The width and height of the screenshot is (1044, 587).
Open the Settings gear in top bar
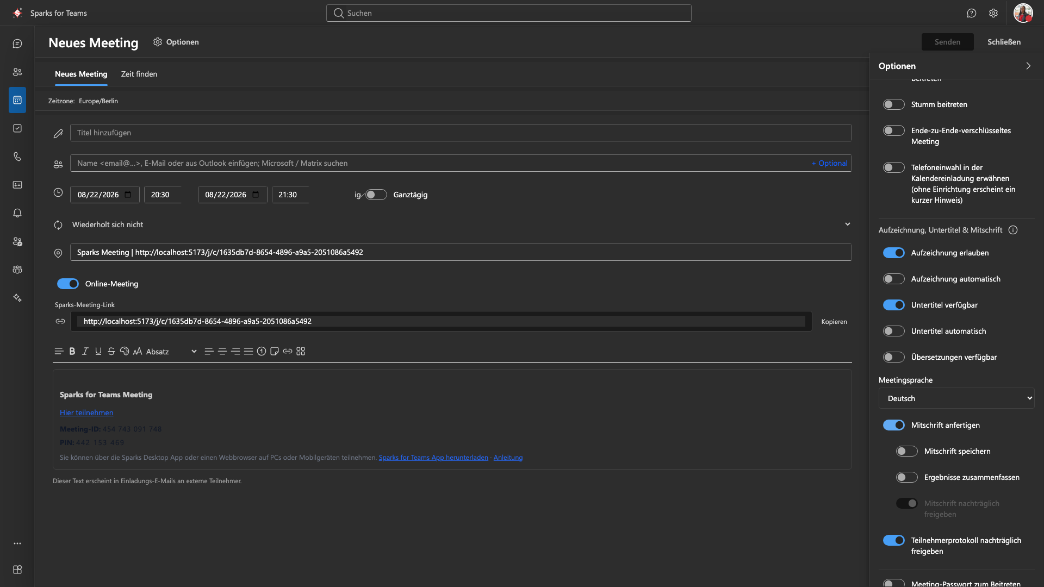[993, 13]
